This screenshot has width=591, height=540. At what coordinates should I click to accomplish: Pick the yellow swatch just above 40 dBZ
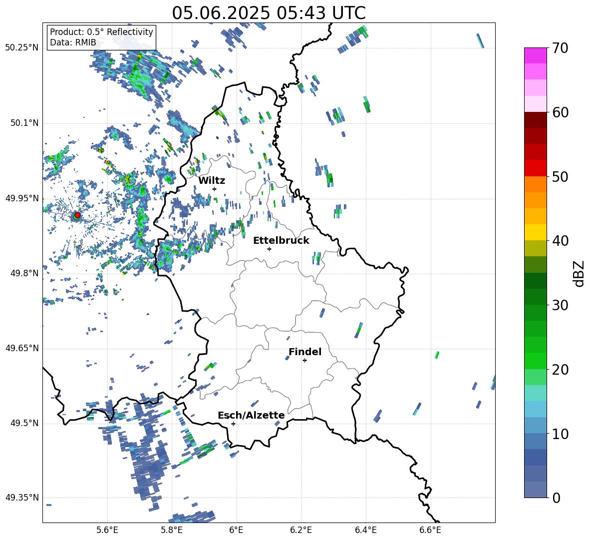point(536,233)
